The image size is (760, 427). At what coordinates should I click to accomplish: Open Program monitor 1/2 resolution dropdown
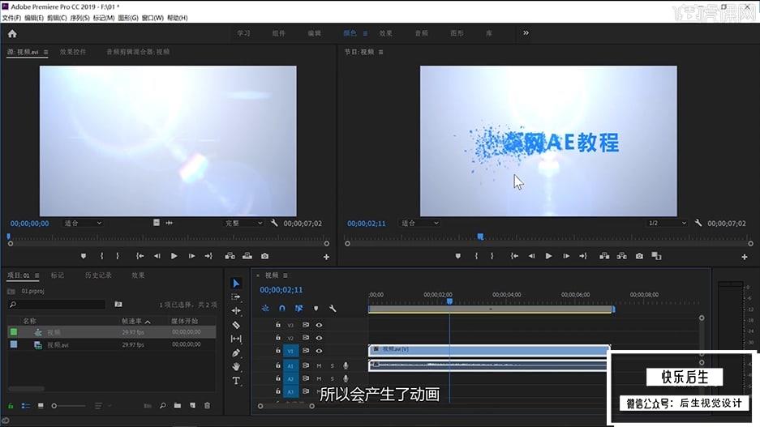click(668, 223)
